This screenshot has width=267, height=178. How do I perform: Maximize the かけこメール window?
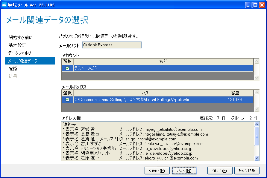click(255, 5)
